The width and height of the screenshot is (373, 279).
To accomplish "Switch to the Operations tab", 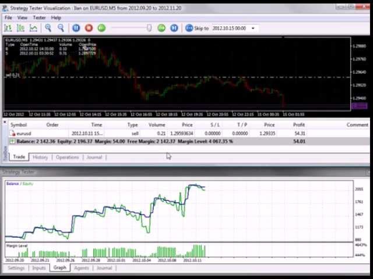I will click(68, 158).
